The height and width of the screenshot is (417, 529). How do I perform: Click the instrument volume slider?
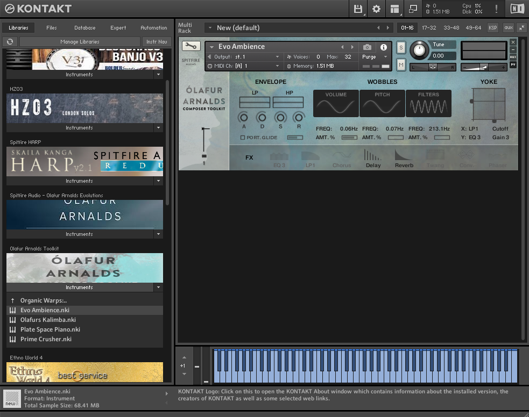tap(484, 67)
